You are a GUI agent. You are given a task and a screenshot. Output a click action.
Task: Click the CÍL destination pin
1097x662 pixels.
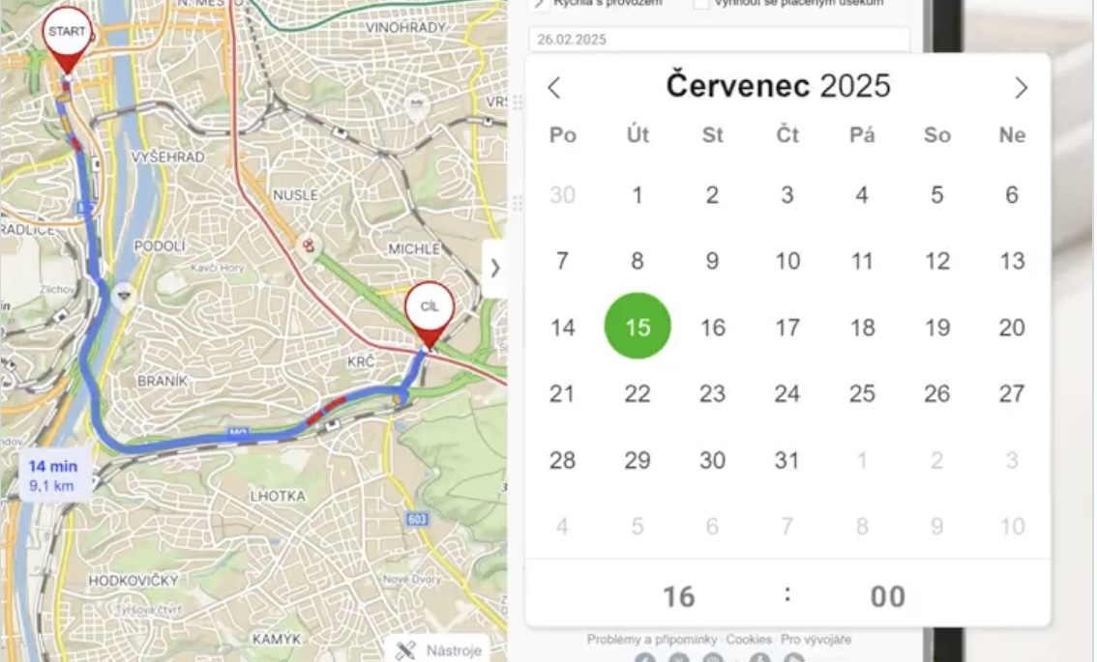429,315
